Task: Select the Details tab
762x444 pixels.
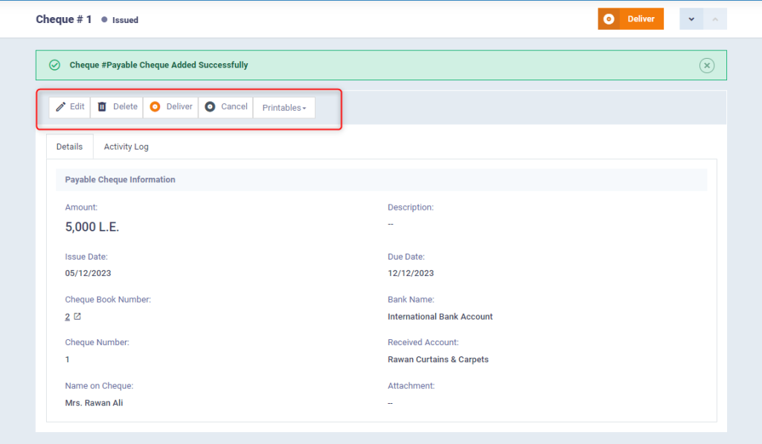Action: 69,147
